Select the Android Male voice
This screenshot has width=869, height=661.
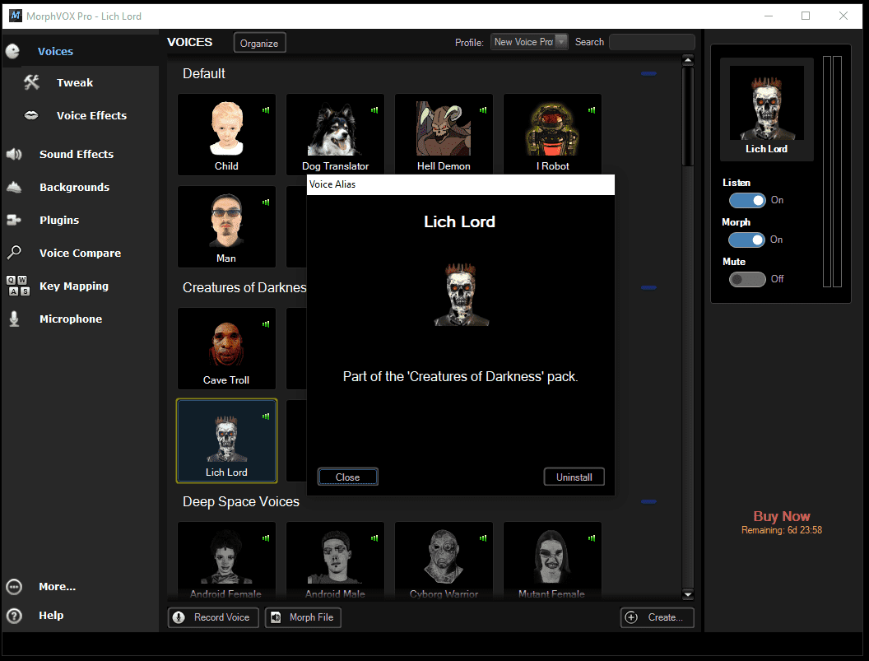pyautogui.click(x=335, y=560)
